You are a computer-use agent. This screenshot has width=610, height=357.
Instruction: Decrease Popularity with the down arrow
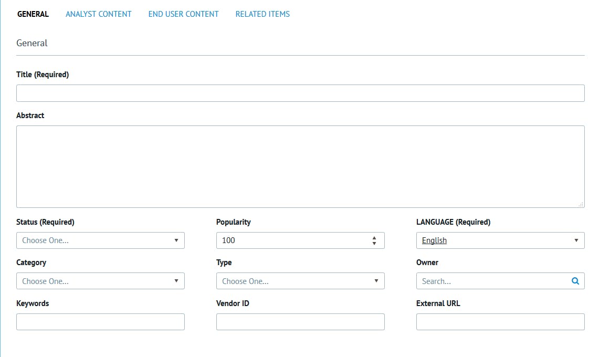click(374, 243)
